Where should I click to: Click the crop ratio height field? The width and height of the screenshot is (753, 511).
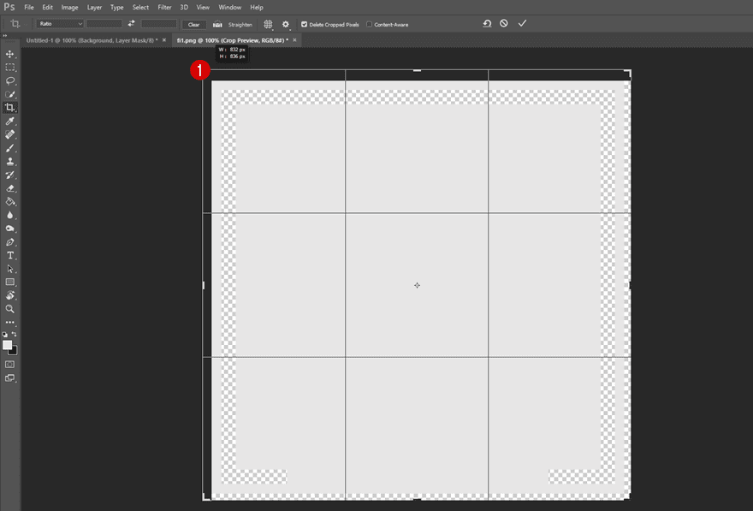[159, 23]
